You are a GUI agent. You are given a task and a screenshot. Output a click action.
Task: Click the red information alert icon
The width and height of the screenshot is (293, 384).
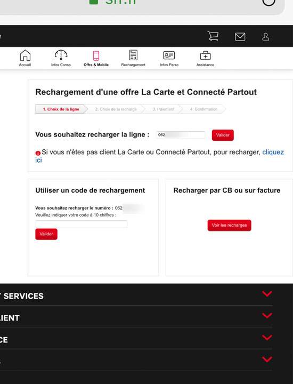pyautogui.click(x=38, y=153)
